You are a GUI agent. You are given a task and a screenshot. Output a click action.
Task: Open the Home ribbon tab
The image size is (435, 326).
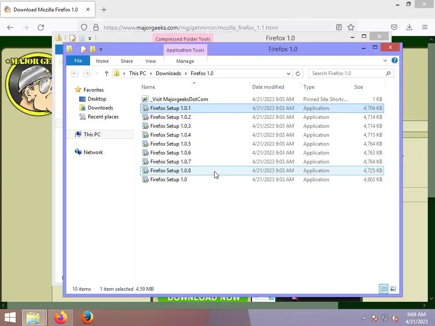click(x=102, y=61)
